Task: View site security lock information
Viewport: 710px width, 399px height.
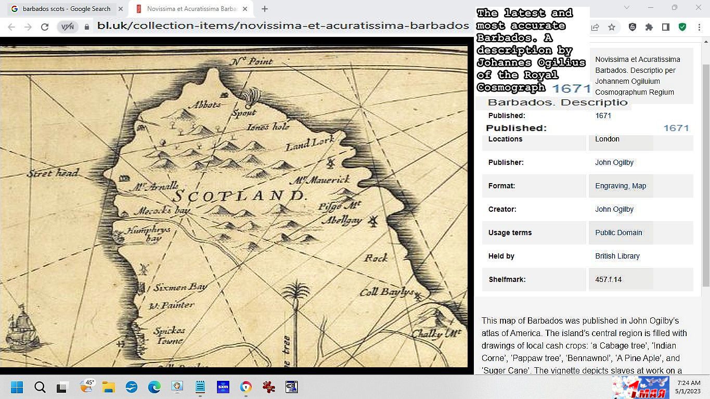Action: pos(87,27)
